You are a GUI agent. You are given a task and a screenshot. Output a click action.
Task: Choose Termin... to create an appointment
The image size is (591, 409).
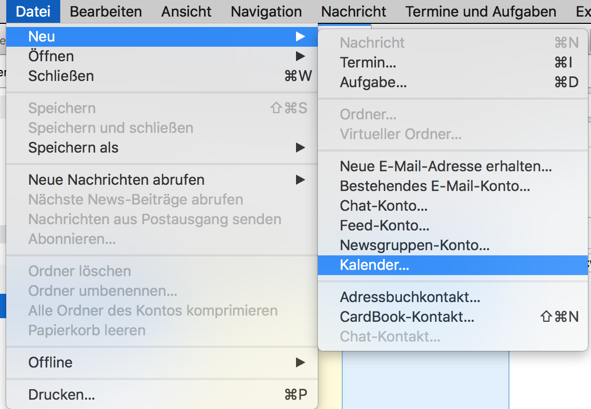(x=368, y=63)
